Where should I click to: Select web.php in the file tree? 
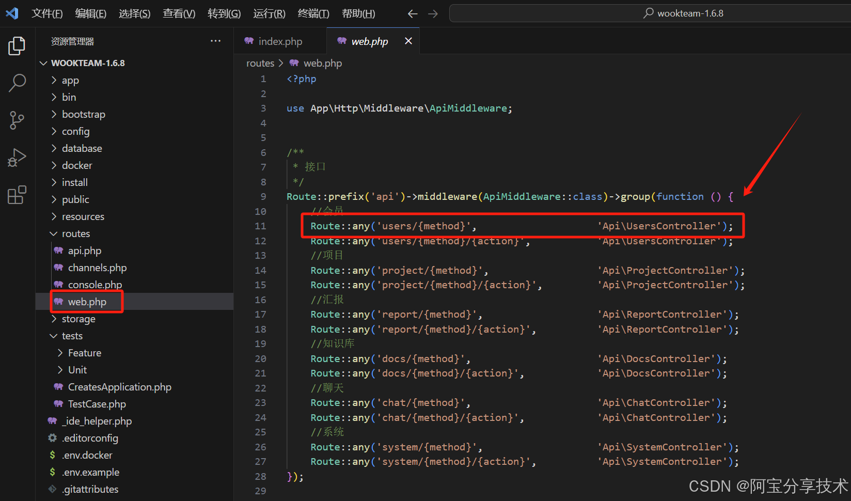(x=134, y=302)
